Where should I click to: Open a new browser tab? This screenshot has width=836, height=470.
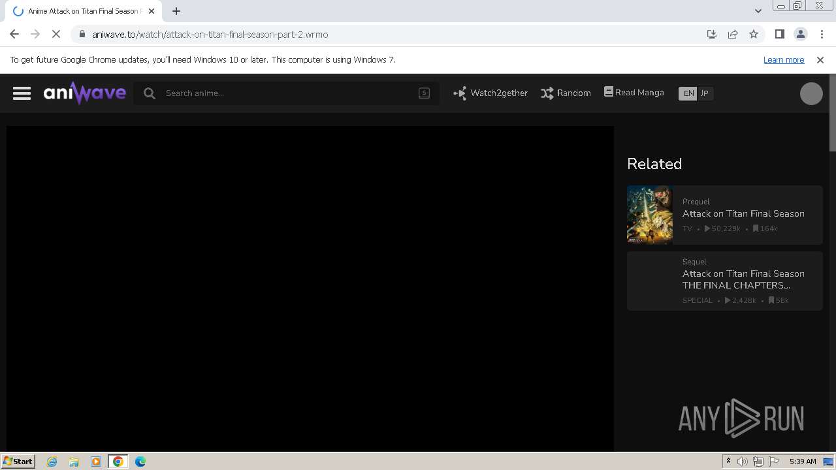176,11
